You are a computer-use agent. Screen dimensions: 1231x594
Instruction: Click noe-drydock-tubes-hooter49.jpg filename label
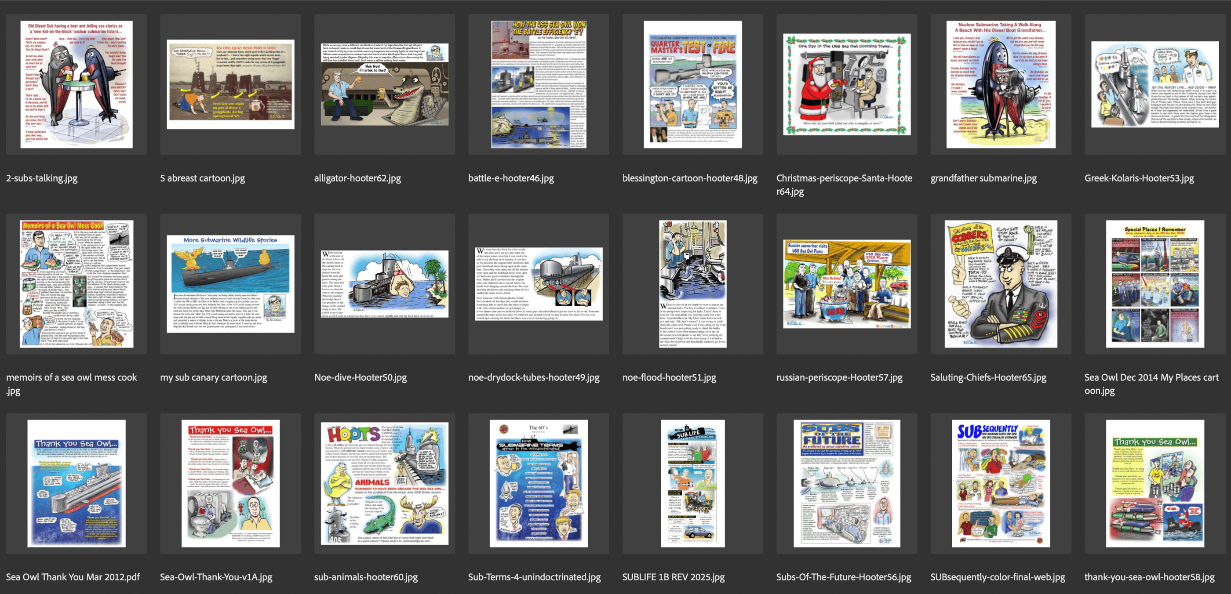[x=533, y=377]
